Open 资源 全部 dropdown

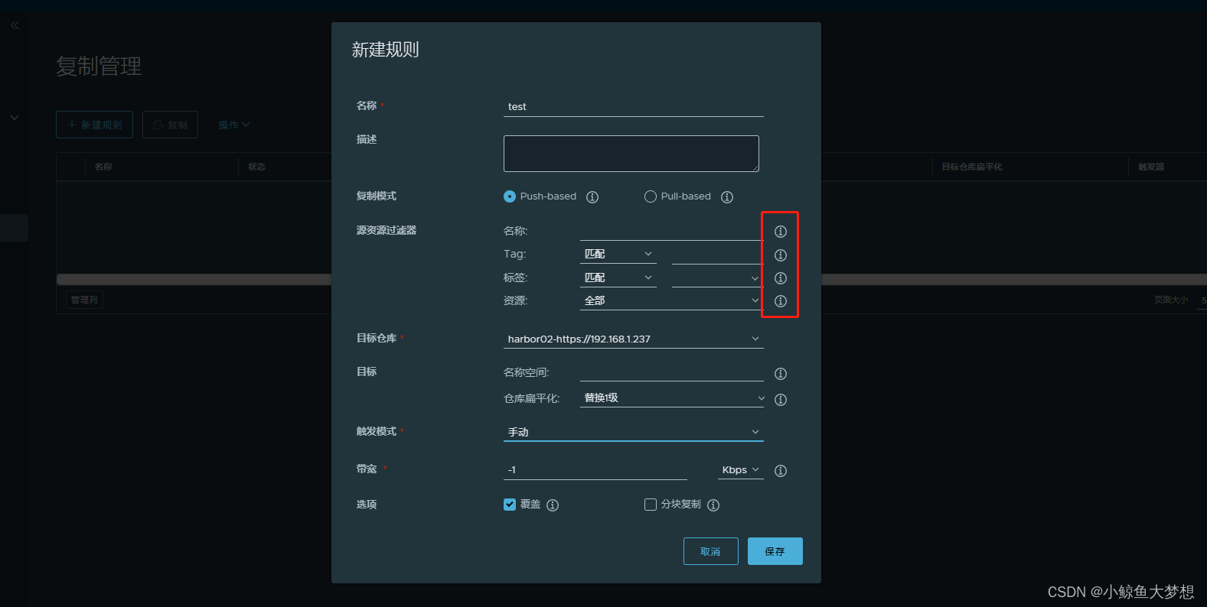point(671,300)
